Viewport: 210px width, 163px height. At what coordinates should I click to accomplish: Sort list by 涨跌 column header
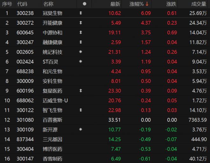(171, 4)
